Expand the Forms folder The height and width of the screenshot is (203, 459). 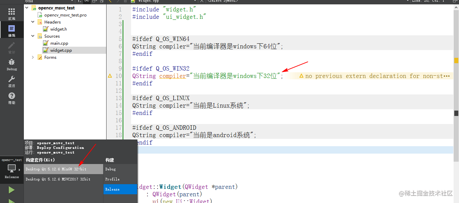pos(33,57)
